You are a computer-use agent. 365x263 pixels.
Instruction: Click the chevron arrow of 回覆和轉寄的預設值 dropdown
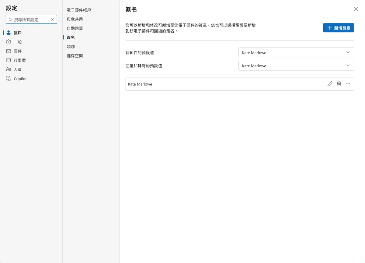tap(348, 66)
